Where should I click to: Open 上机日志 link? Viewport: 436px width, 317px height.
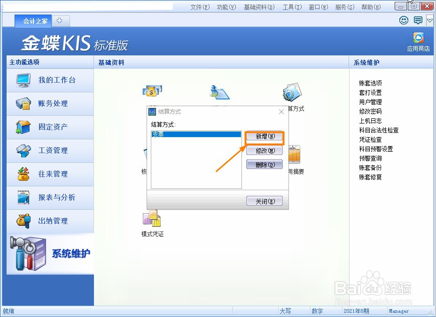coord(370,121)
